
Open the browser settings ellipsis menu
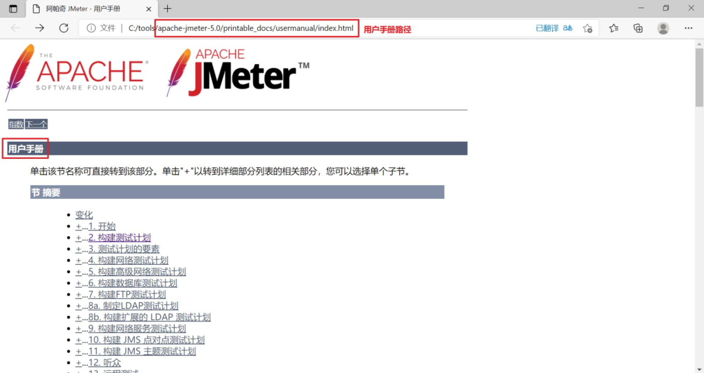tap(688, 28)
